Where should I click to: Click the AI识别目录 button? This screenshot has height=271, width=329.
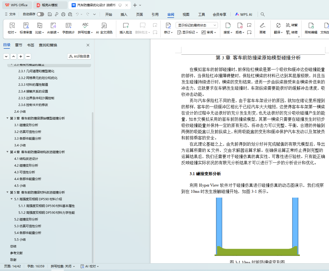coord(79,56)
